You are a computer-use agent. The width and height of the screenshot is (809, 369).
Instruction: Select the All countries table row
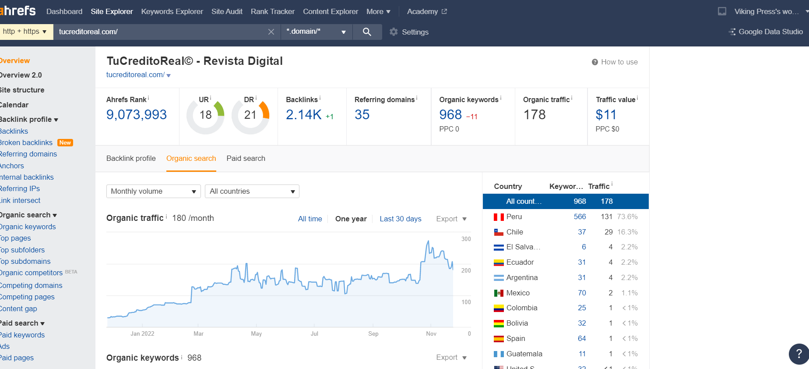566,201
